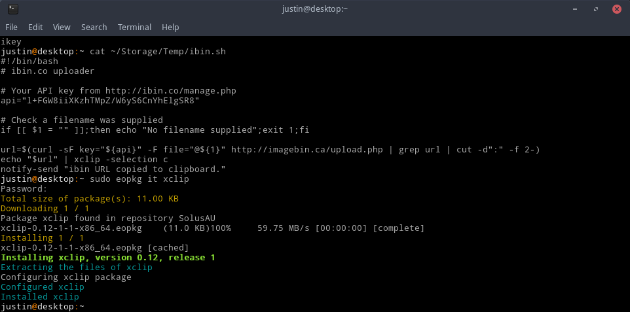Click the 'cat ~/Storage/Temp/ibin.sh' command
Image resolution: width=630 pixels, height=312 pixels.
(x=158, y=52)
